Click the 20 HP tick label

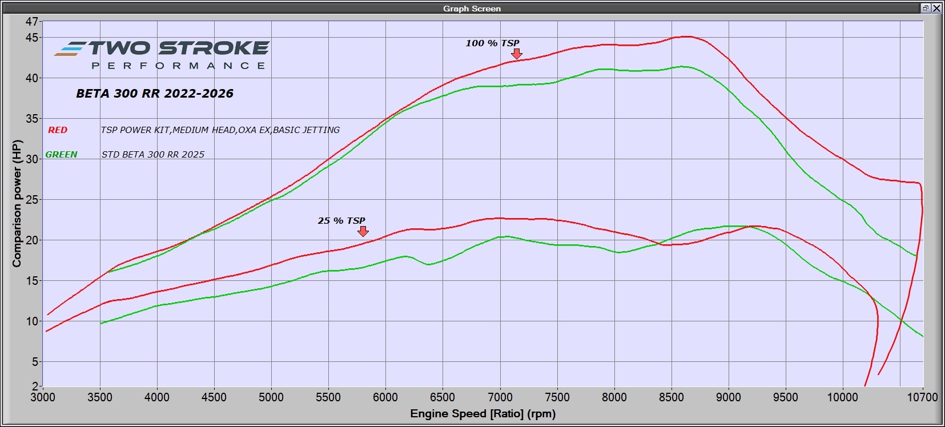(31, 240)
